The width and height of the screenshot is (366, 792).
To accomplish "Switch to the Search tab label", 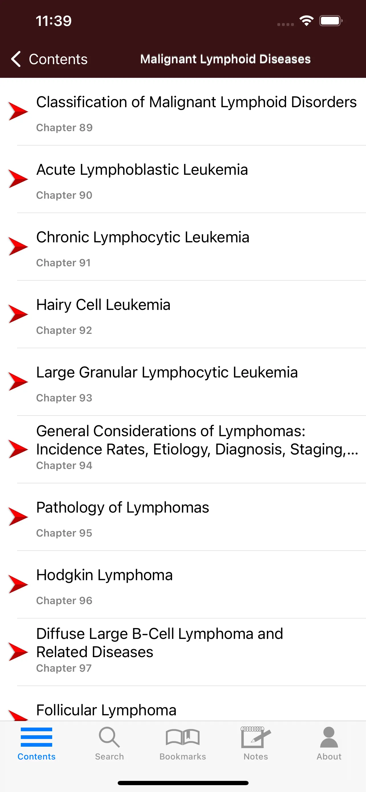I will tap(109, 757).
